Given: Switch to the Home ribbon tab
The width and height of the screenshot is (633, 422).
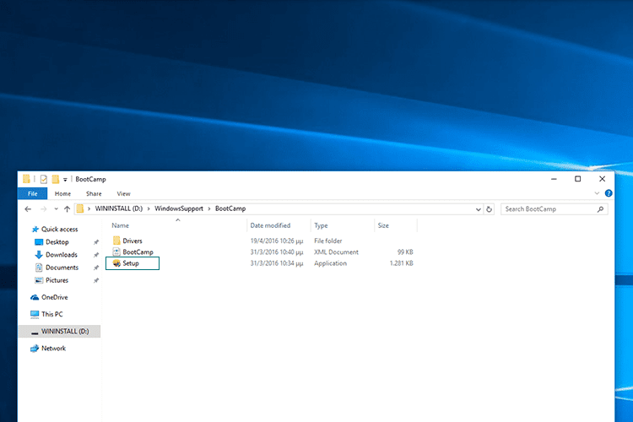Looking at the screenshot, I should coord(62,194).
